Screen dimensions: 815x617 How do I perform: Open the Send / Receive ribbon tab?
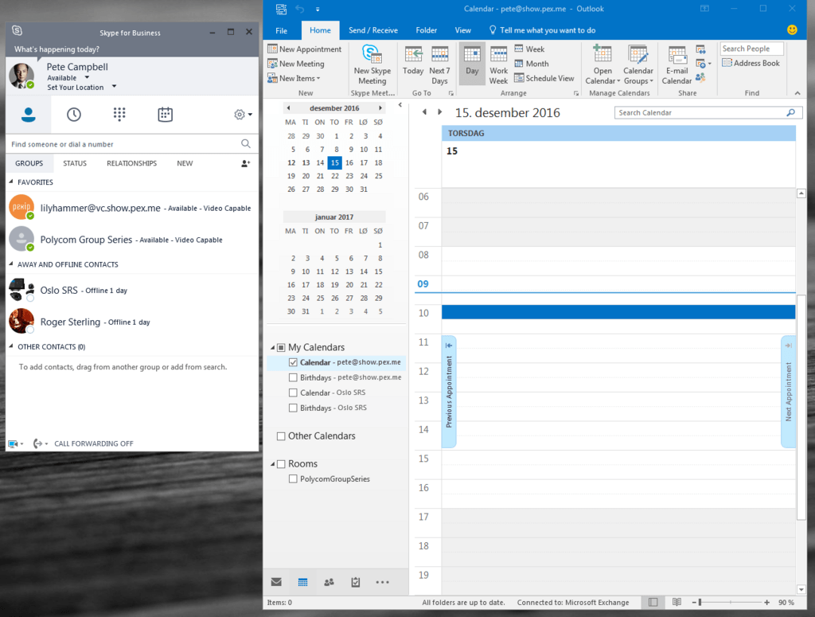373,30
